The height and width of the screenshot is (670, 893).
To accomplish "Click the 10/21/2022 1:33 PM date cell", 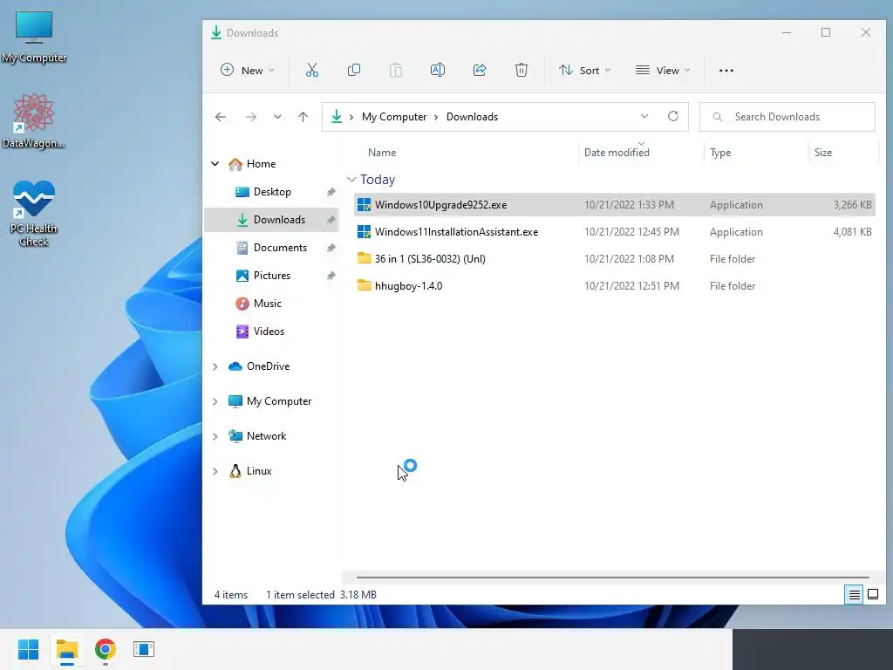I will click(629, 205).
